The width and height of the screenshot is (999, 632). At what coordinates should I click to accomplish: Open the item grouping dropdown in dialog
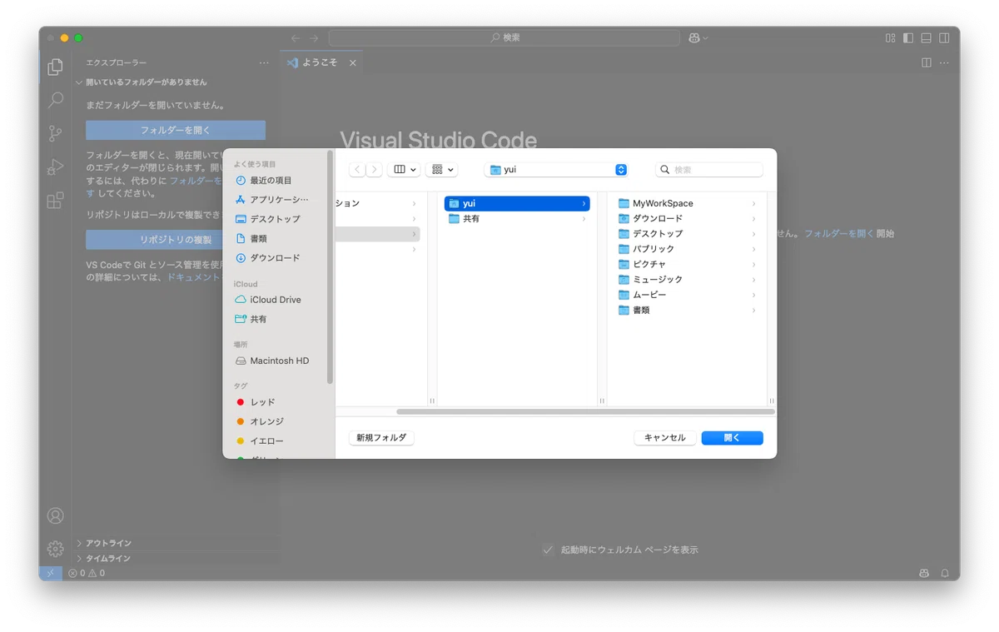[441, 169]
